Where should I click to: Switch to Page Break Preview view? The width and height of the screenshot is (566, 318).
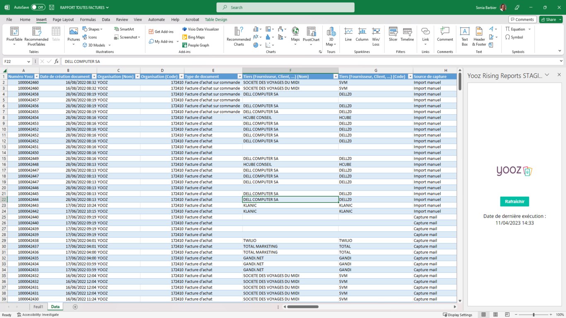507,315
